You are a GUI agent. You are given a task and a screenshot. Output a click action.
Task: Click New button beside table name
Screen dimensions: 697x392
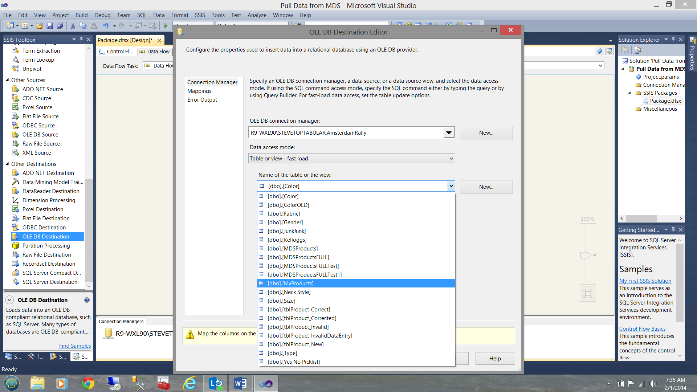[486, 187]
